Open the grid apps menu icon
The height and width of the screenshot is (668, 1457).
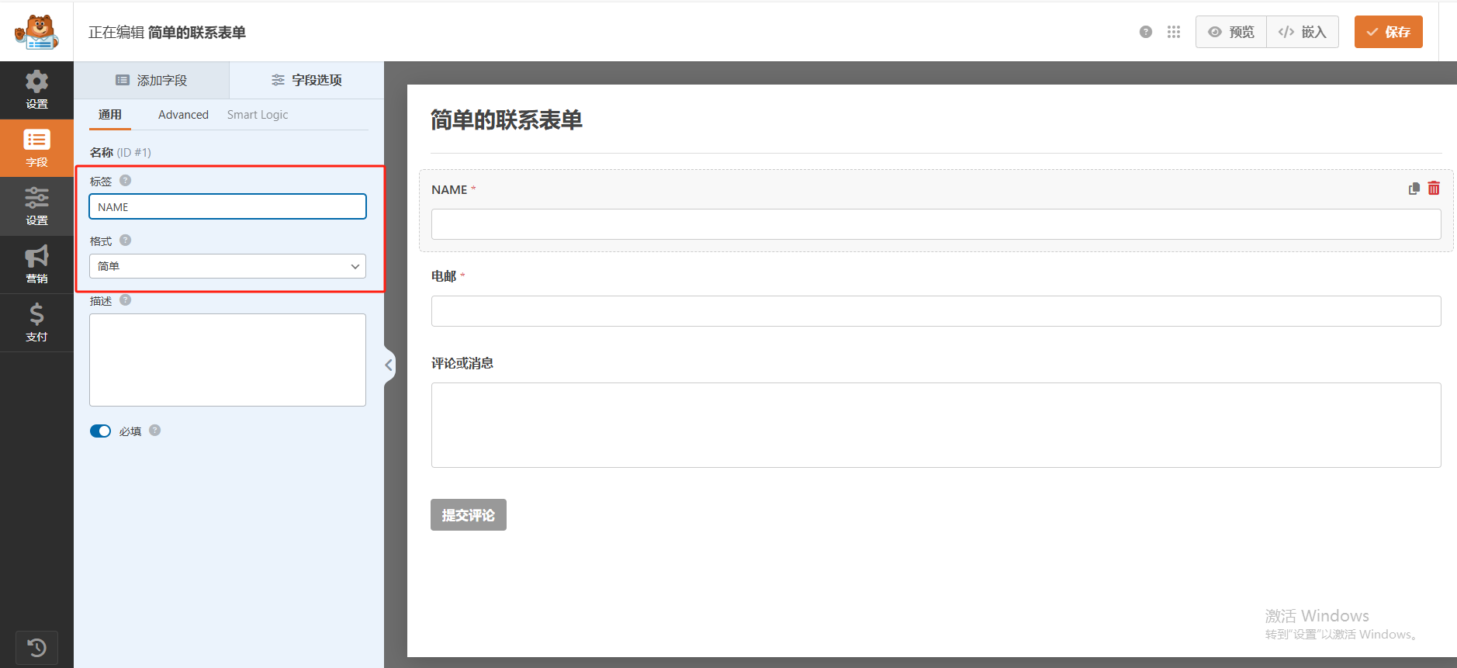pyautogui.click(x=1173, y=32)
